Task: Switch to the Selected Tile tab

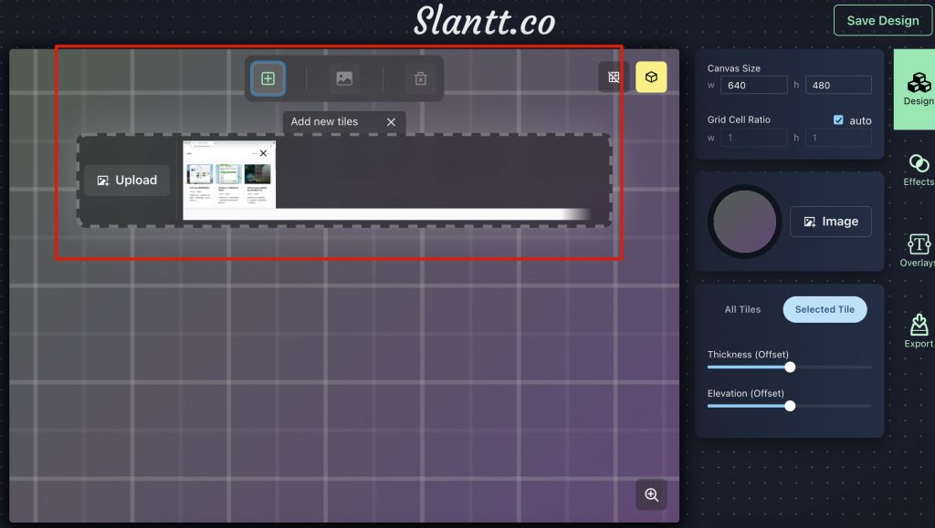Action: (825, 309)
